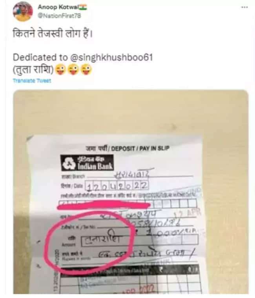
Task: Click the Indian flag emoji beside the name
Action: click(83, 7)
